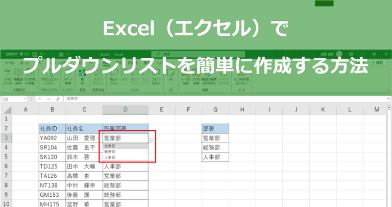Click the insert function fx icon

click(x=59, y=99)
